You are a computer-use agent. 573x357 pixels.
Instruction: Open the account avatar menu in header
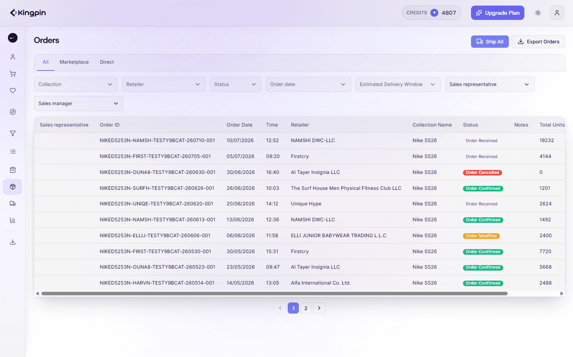click(x=557, y=13)
